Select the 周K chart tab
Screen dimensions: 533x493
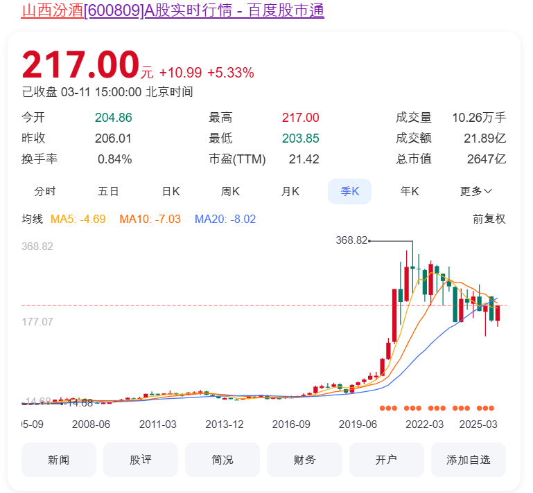[231, 192]
